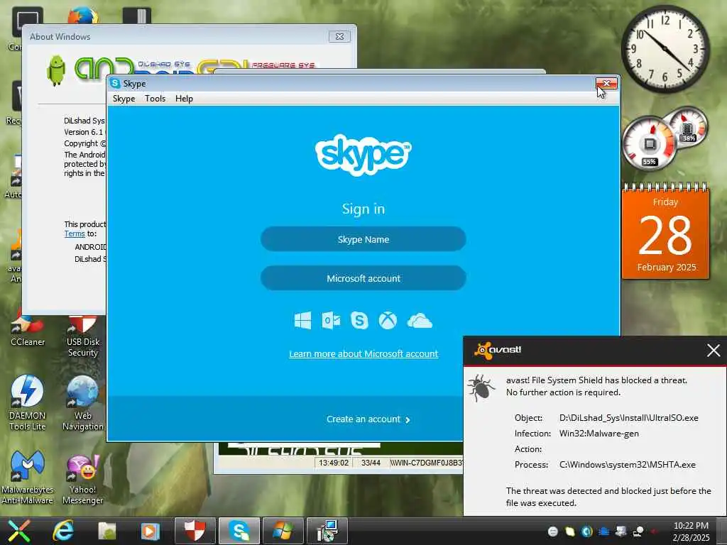Click the OneDrive cloud icon in Skype
This screenshot has height=545, width=727.
[x=420, y=321]
